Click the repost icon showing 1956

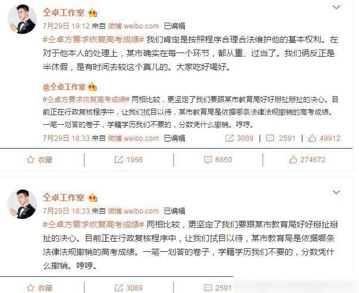point(118,160)
